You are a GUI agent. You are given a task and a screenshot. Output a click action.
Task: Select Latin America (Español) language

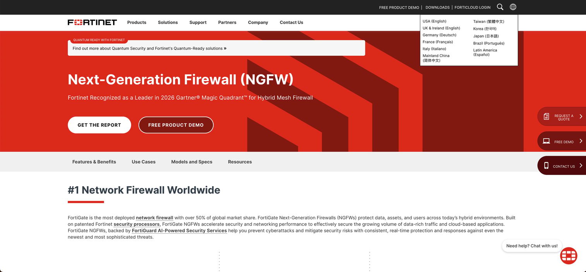point(485,52)
